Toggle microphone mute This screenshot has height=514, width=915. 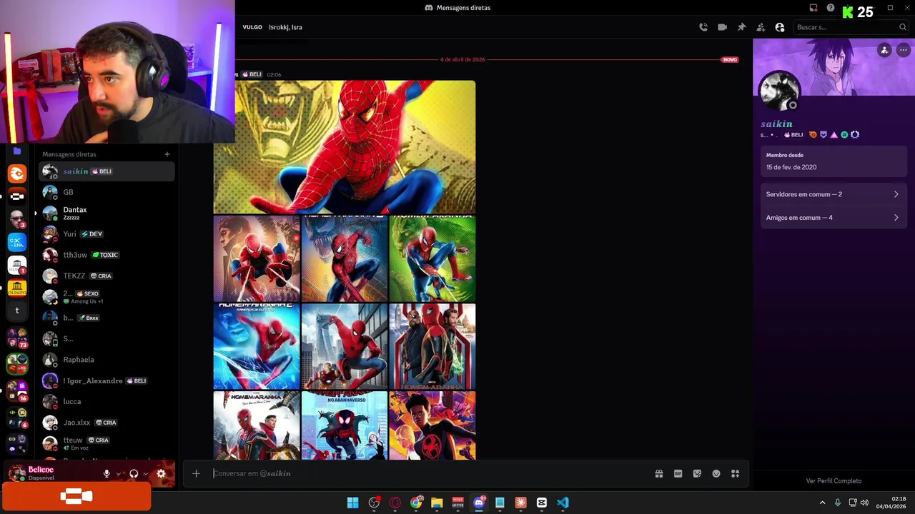point(107,473)
